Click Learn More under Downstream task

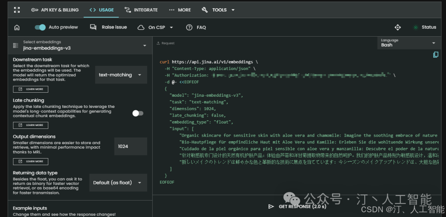click(31, 89)
